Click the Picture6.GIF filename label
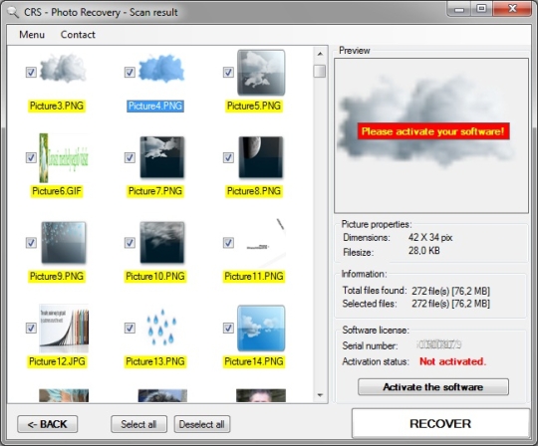Viewport: 538px width, 446px height. tap(57, 191)
